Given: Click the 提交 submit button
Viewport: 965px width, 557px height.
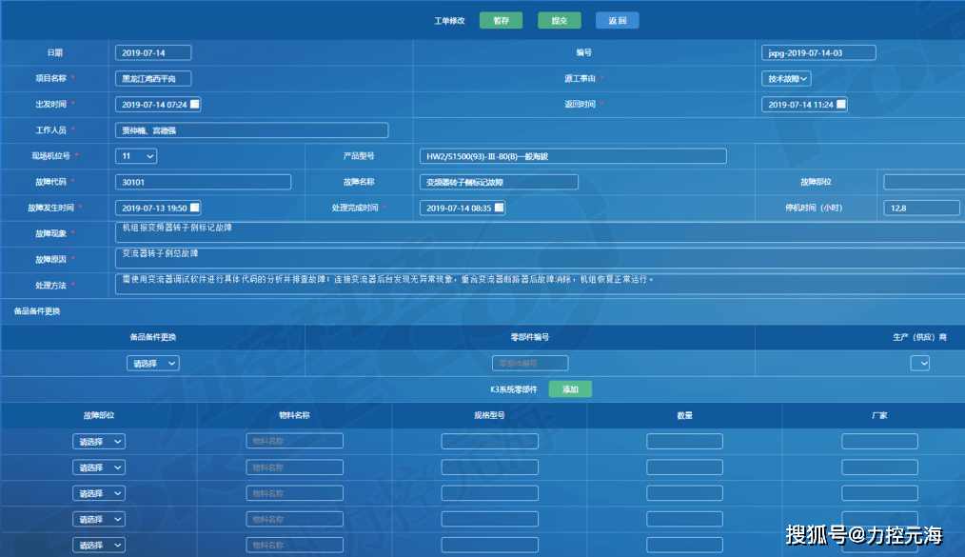Looking at the screenshot, I should coord(559,20).
